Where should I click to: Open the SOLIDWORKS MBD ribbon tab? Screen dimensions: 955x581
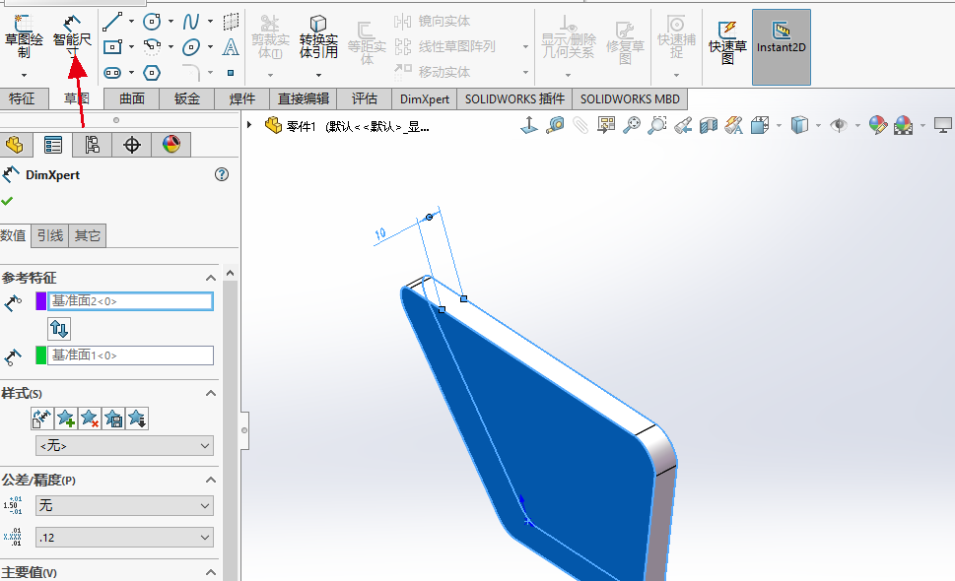tap(630, 98)
